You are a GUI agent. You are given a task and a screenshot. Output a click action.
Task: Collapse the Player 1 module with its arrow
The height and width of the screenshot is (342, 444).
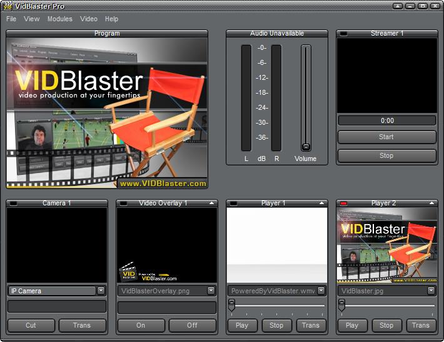tap(323, 203)
